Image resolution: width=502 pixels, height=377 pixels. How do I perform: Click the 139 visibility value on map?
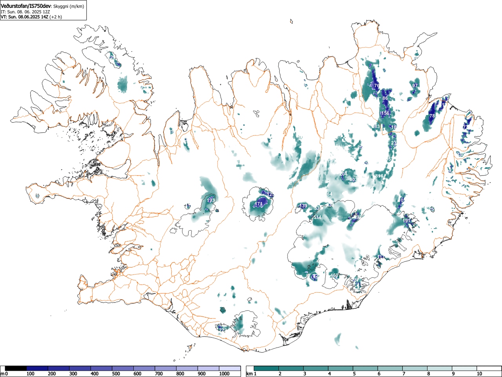[x=304, y=206]
